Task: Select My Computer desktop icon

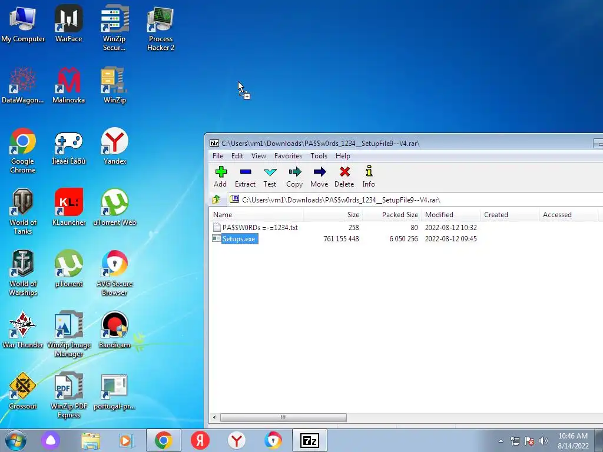Action: (23, 24)
